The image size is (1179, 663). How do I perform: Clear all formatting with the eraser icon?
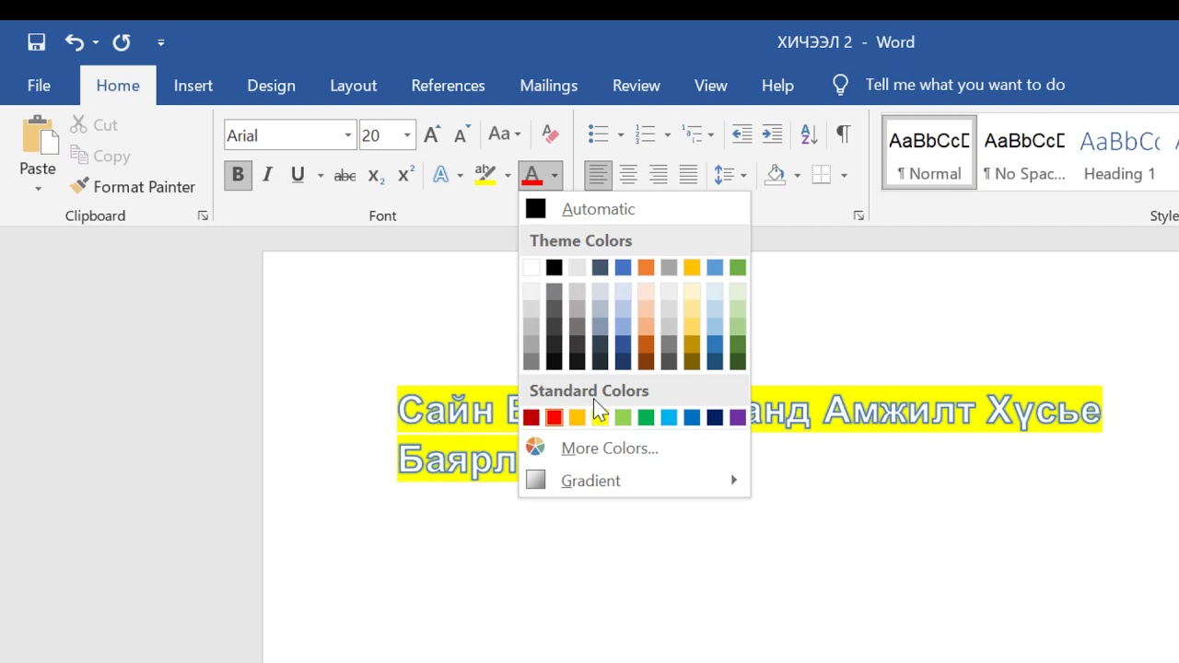(551, 134)
